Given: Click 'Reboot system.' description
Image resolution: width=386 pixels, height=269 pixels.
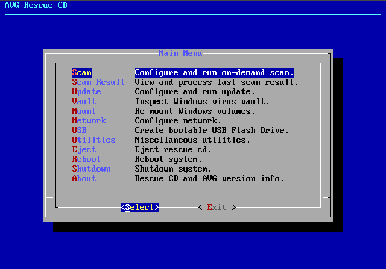Looking at the screenshot, I should 168,159.
